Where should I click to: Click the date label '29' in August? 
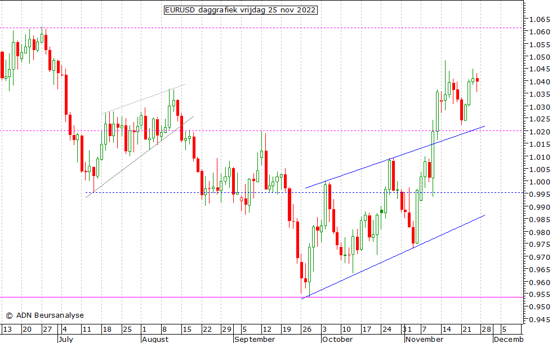coord(226,330)
